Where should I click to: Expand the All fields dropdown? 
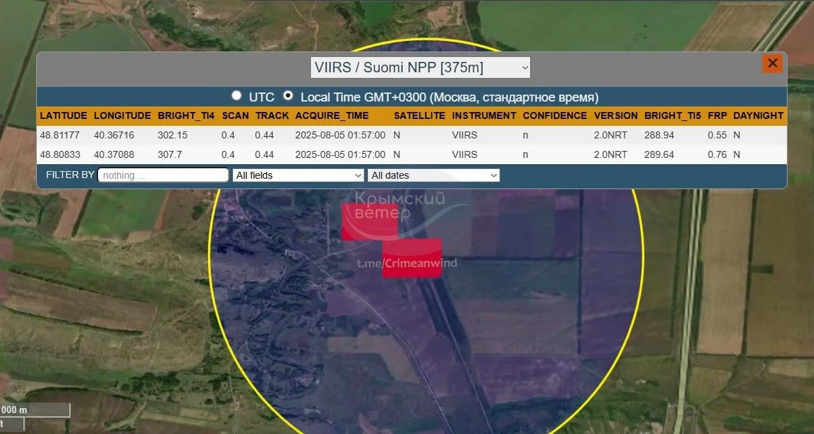298,175
